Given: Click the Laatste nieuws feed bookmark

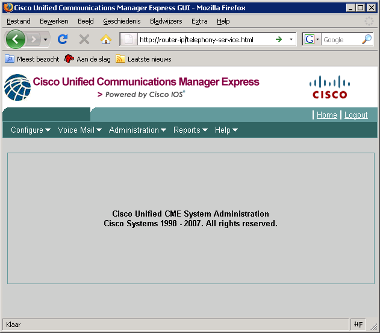Looking at the screenshot, I should click(143, 59).
